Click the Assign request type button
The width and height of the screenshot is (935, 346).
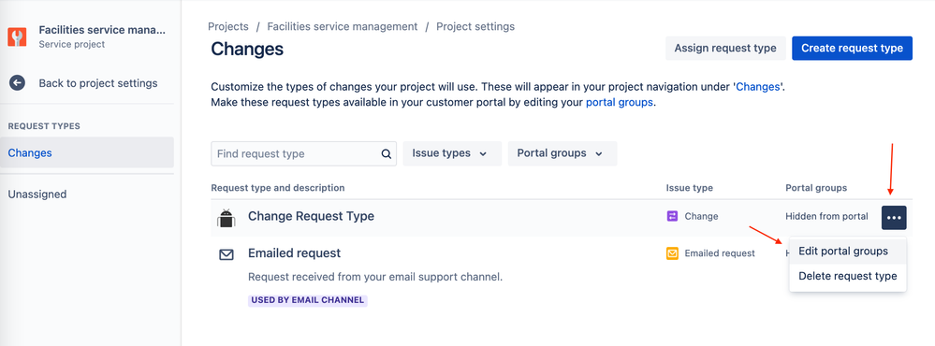[x=725, y=49]
